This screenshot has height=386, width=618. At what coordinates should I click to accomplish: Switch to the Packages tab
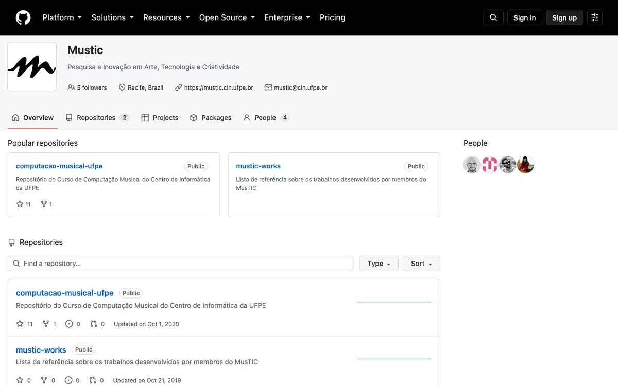point(211,118)
